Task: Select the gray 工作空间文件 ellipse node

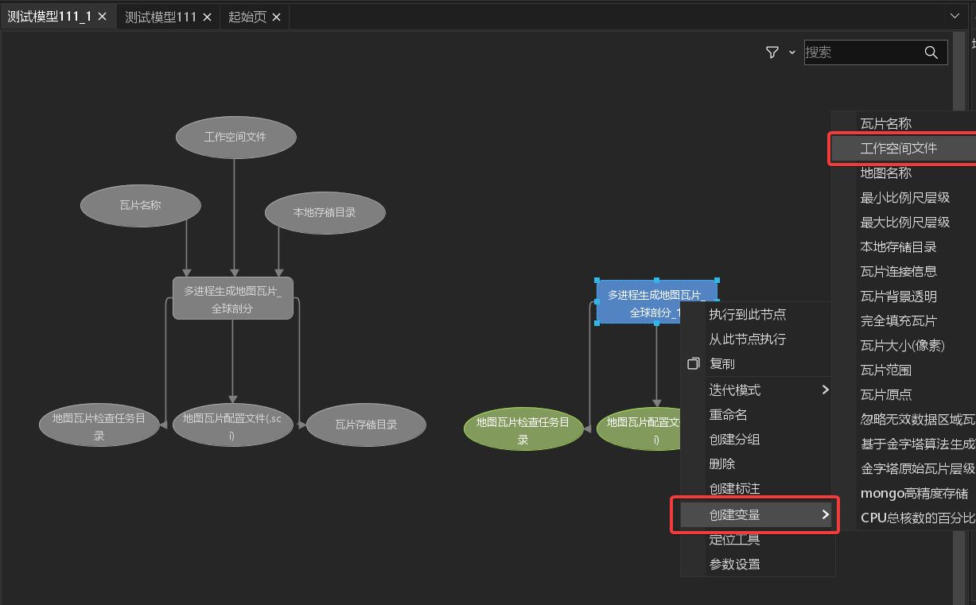Action: click(x=235, y=137)
